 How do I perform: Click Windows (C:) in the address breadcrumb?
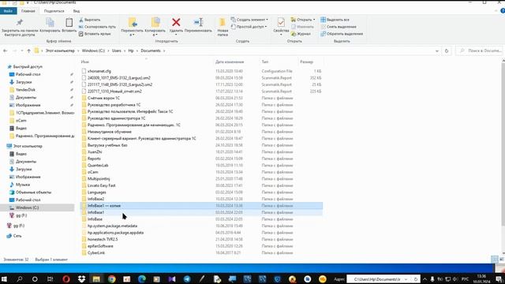tap(93, 50)
